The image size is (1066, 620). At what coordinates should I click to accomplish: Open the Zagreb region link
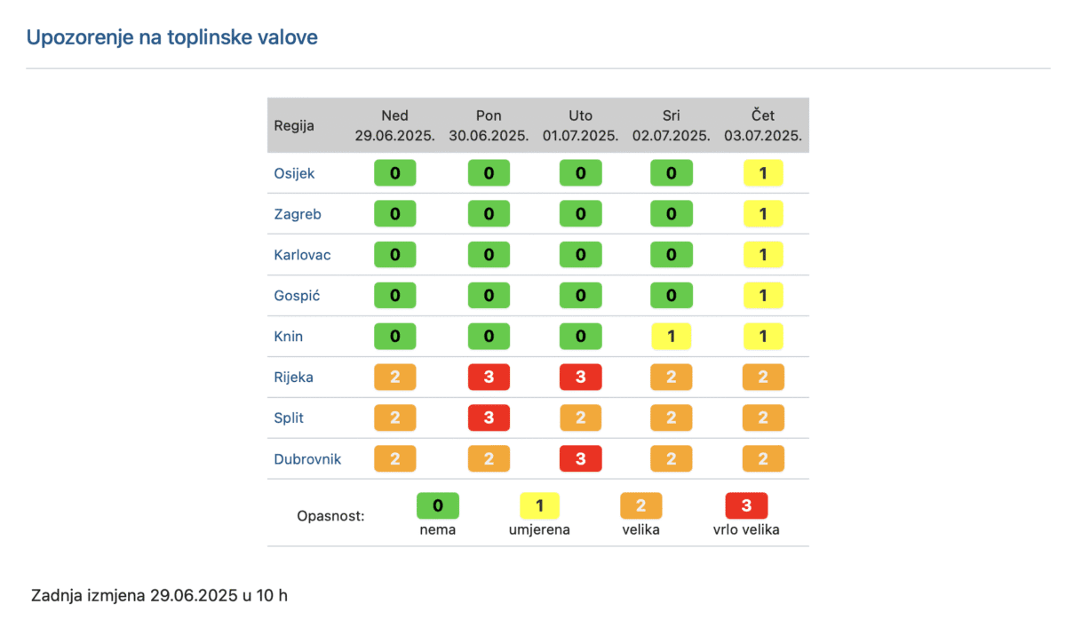298,214
